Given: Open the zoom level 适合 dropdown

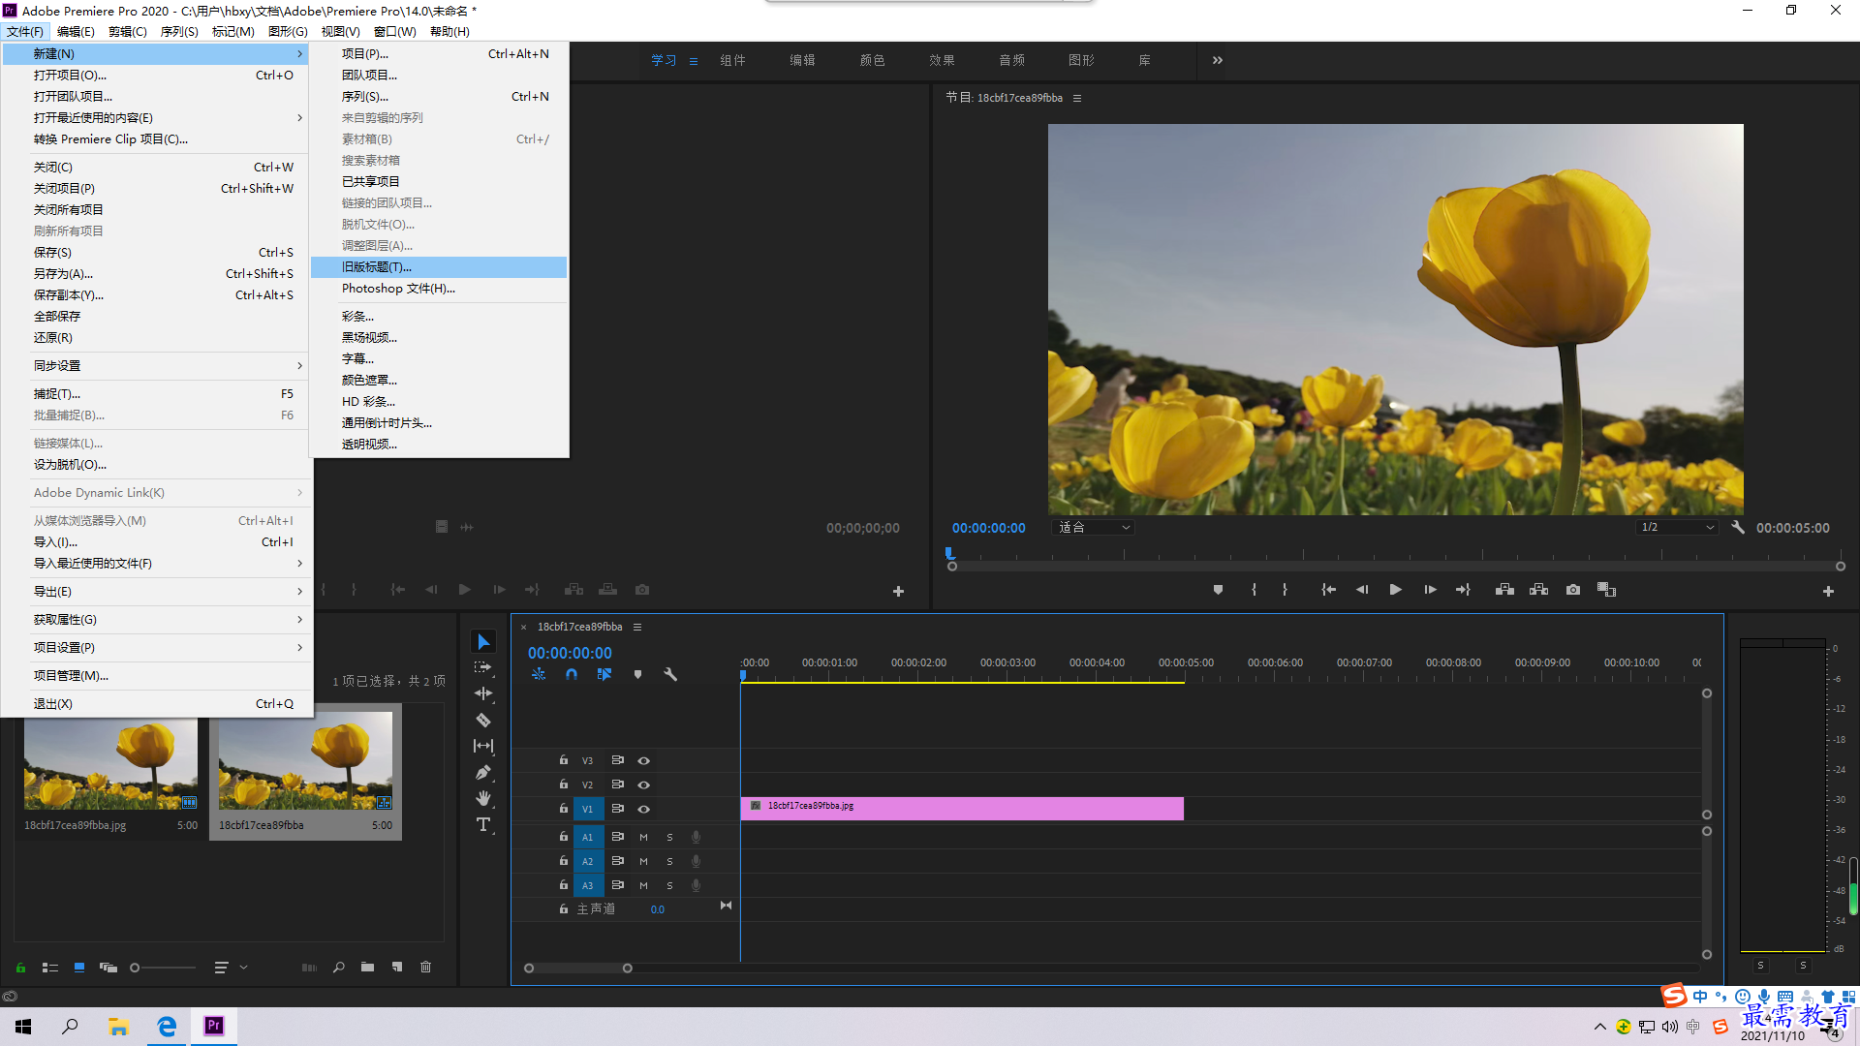Looking at the screenshot, I should tap(1093, 528).
